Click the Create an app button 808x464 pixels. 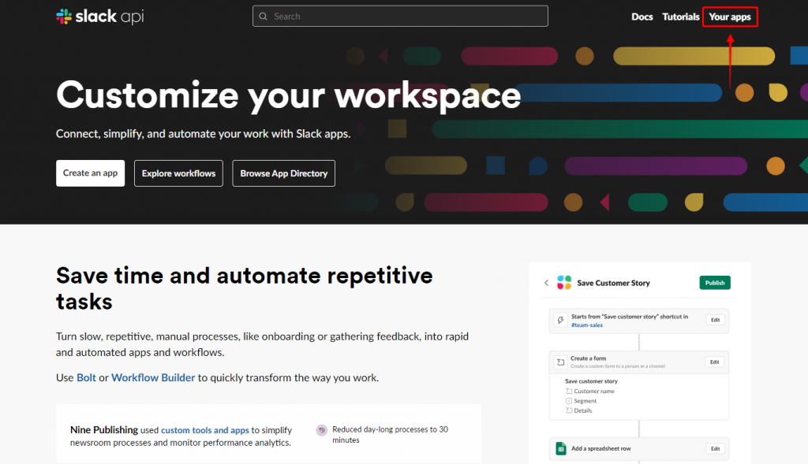pos(90,173)
